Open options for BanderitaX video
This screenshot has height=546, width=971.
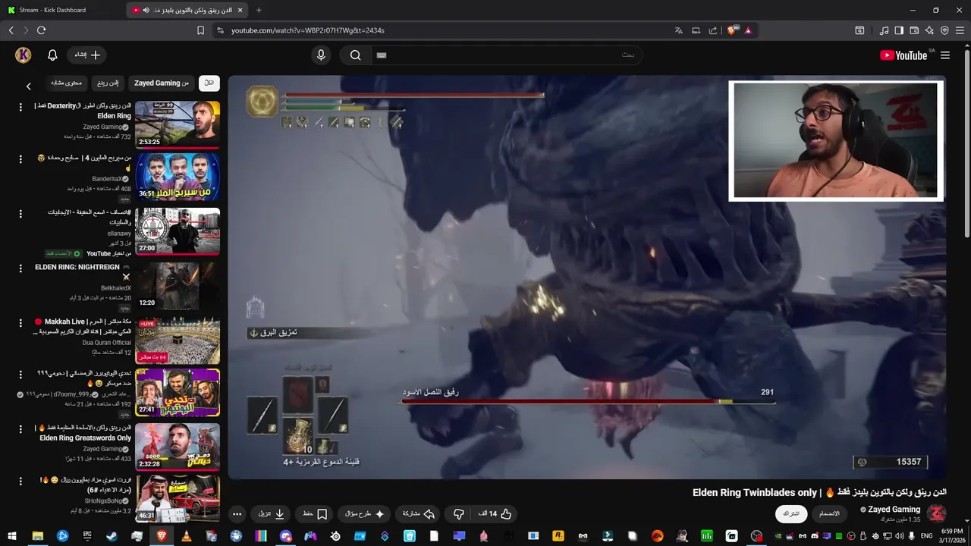click(21, 158)
